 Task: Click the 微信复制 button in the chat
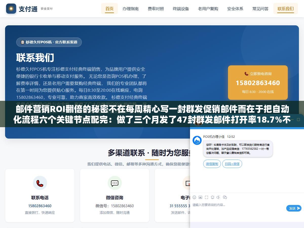[212, 164]
